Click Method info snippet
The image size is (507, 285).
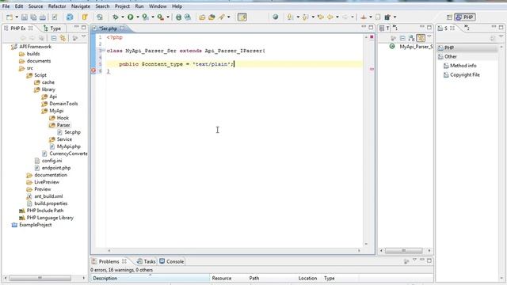tap(459, 66)
